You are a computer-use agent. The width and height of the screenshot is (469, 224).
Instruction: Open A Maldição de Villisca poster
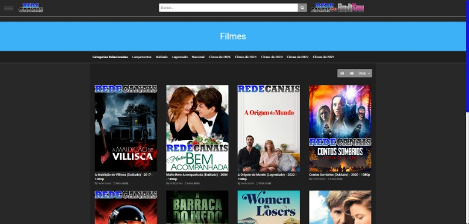126,128
